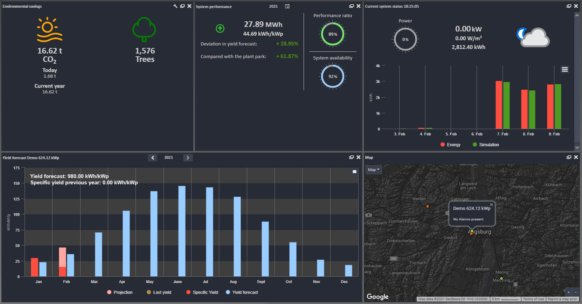Open the yield forecast chart export menu

tap(354, 171)
